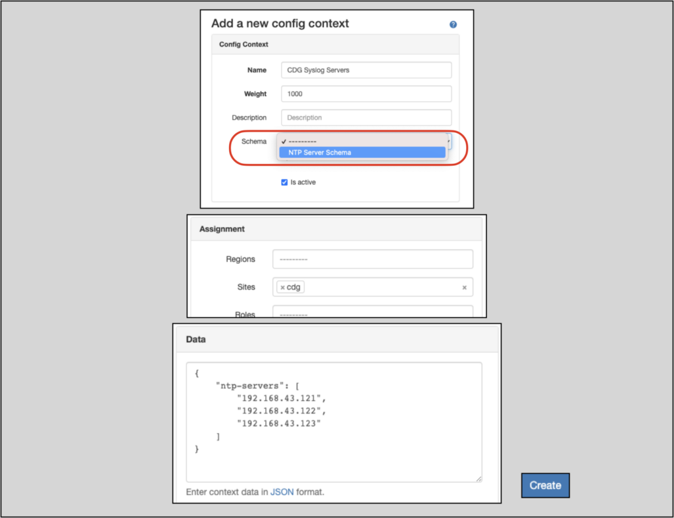Follow the JSON format link

[x=282, y=492]
